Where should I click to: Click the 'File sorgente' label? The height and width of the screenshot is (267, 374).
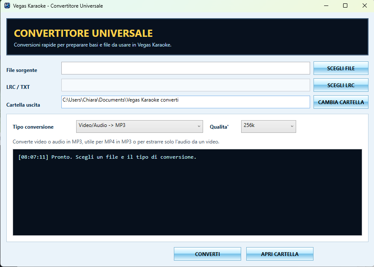point(22,70)
